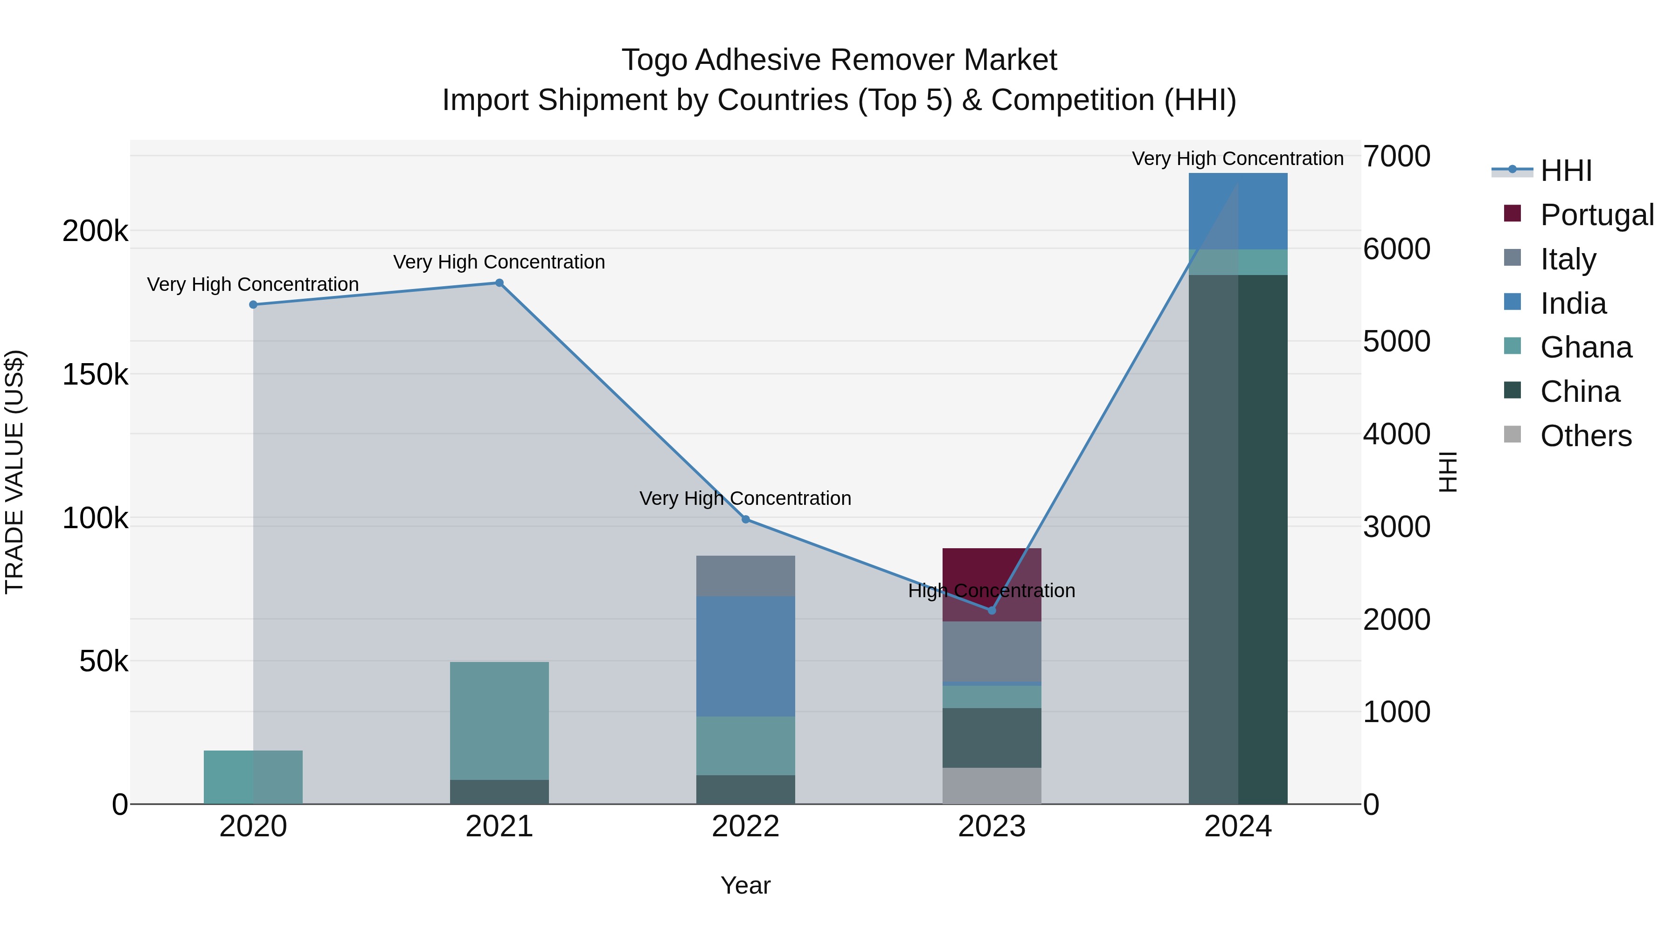Click the India segment of the 2024 bar
This screenshot has width=1679, height=944.
tap(1238, 211)
